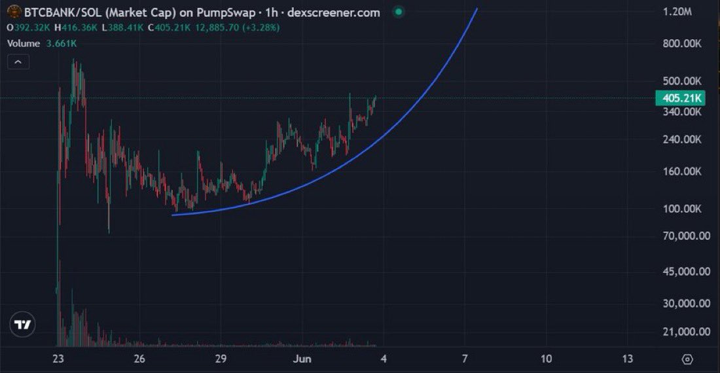Click the date label 29 on time axis
Viewport: 720px width, 373px height.
[x=221, y=359]
